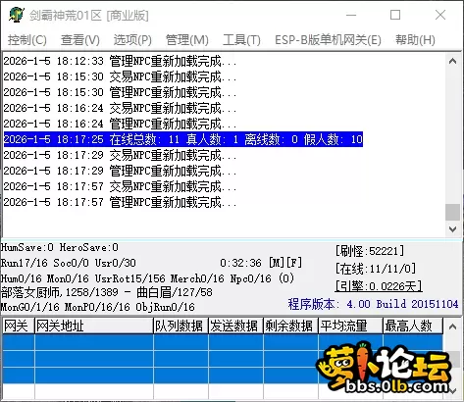This screenshot has width=464, height=402.
Task: Click the 队列数据 column header
Action: click(180, 326)
